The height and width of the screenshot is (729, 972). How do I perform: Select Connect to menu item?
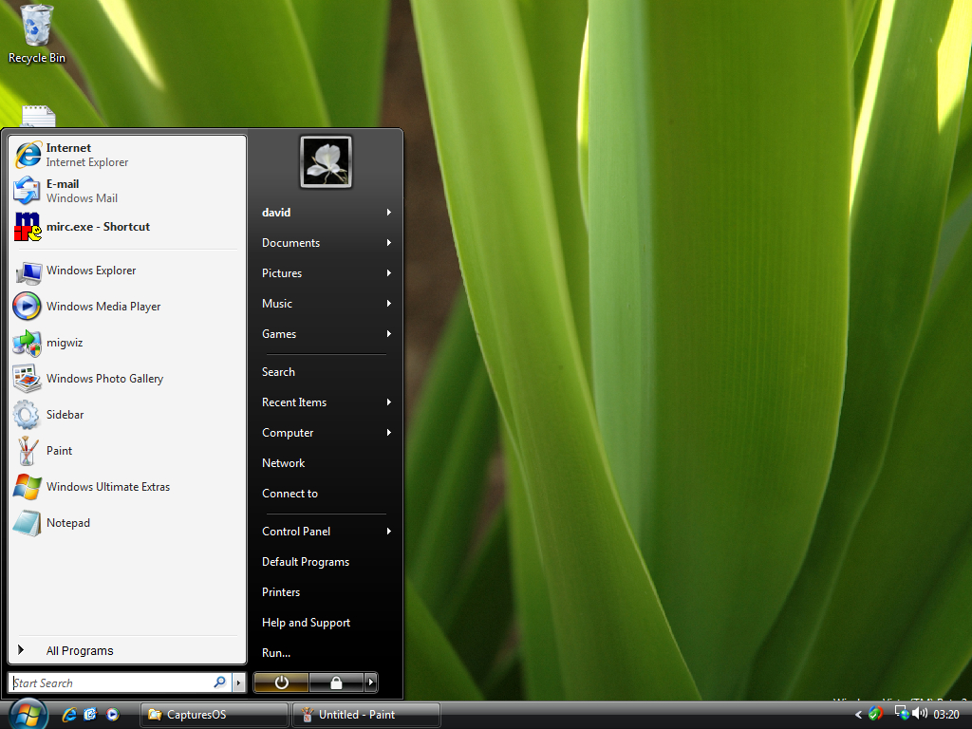coord(327,494)
